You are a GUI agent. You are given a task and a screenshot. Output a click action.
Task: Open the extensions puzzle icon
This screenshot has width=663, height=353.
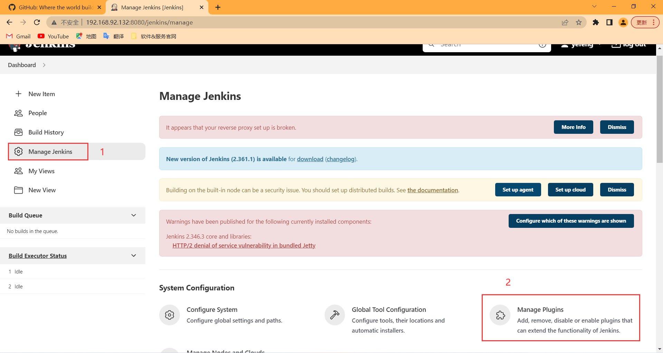click(x=596, y=22)
